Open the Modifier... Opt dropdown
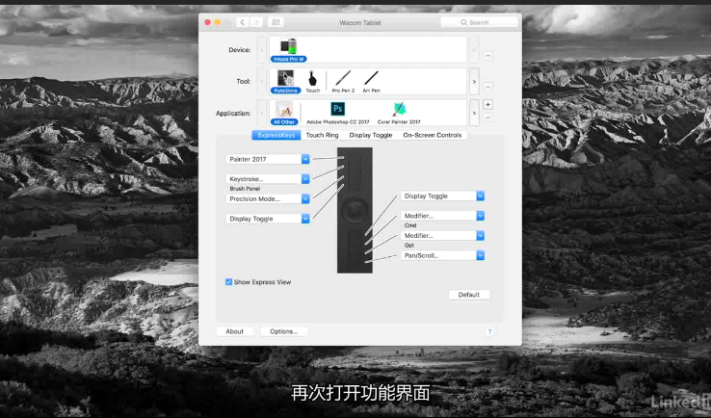This screenshot has height=418, width=711. pos(442,236)
